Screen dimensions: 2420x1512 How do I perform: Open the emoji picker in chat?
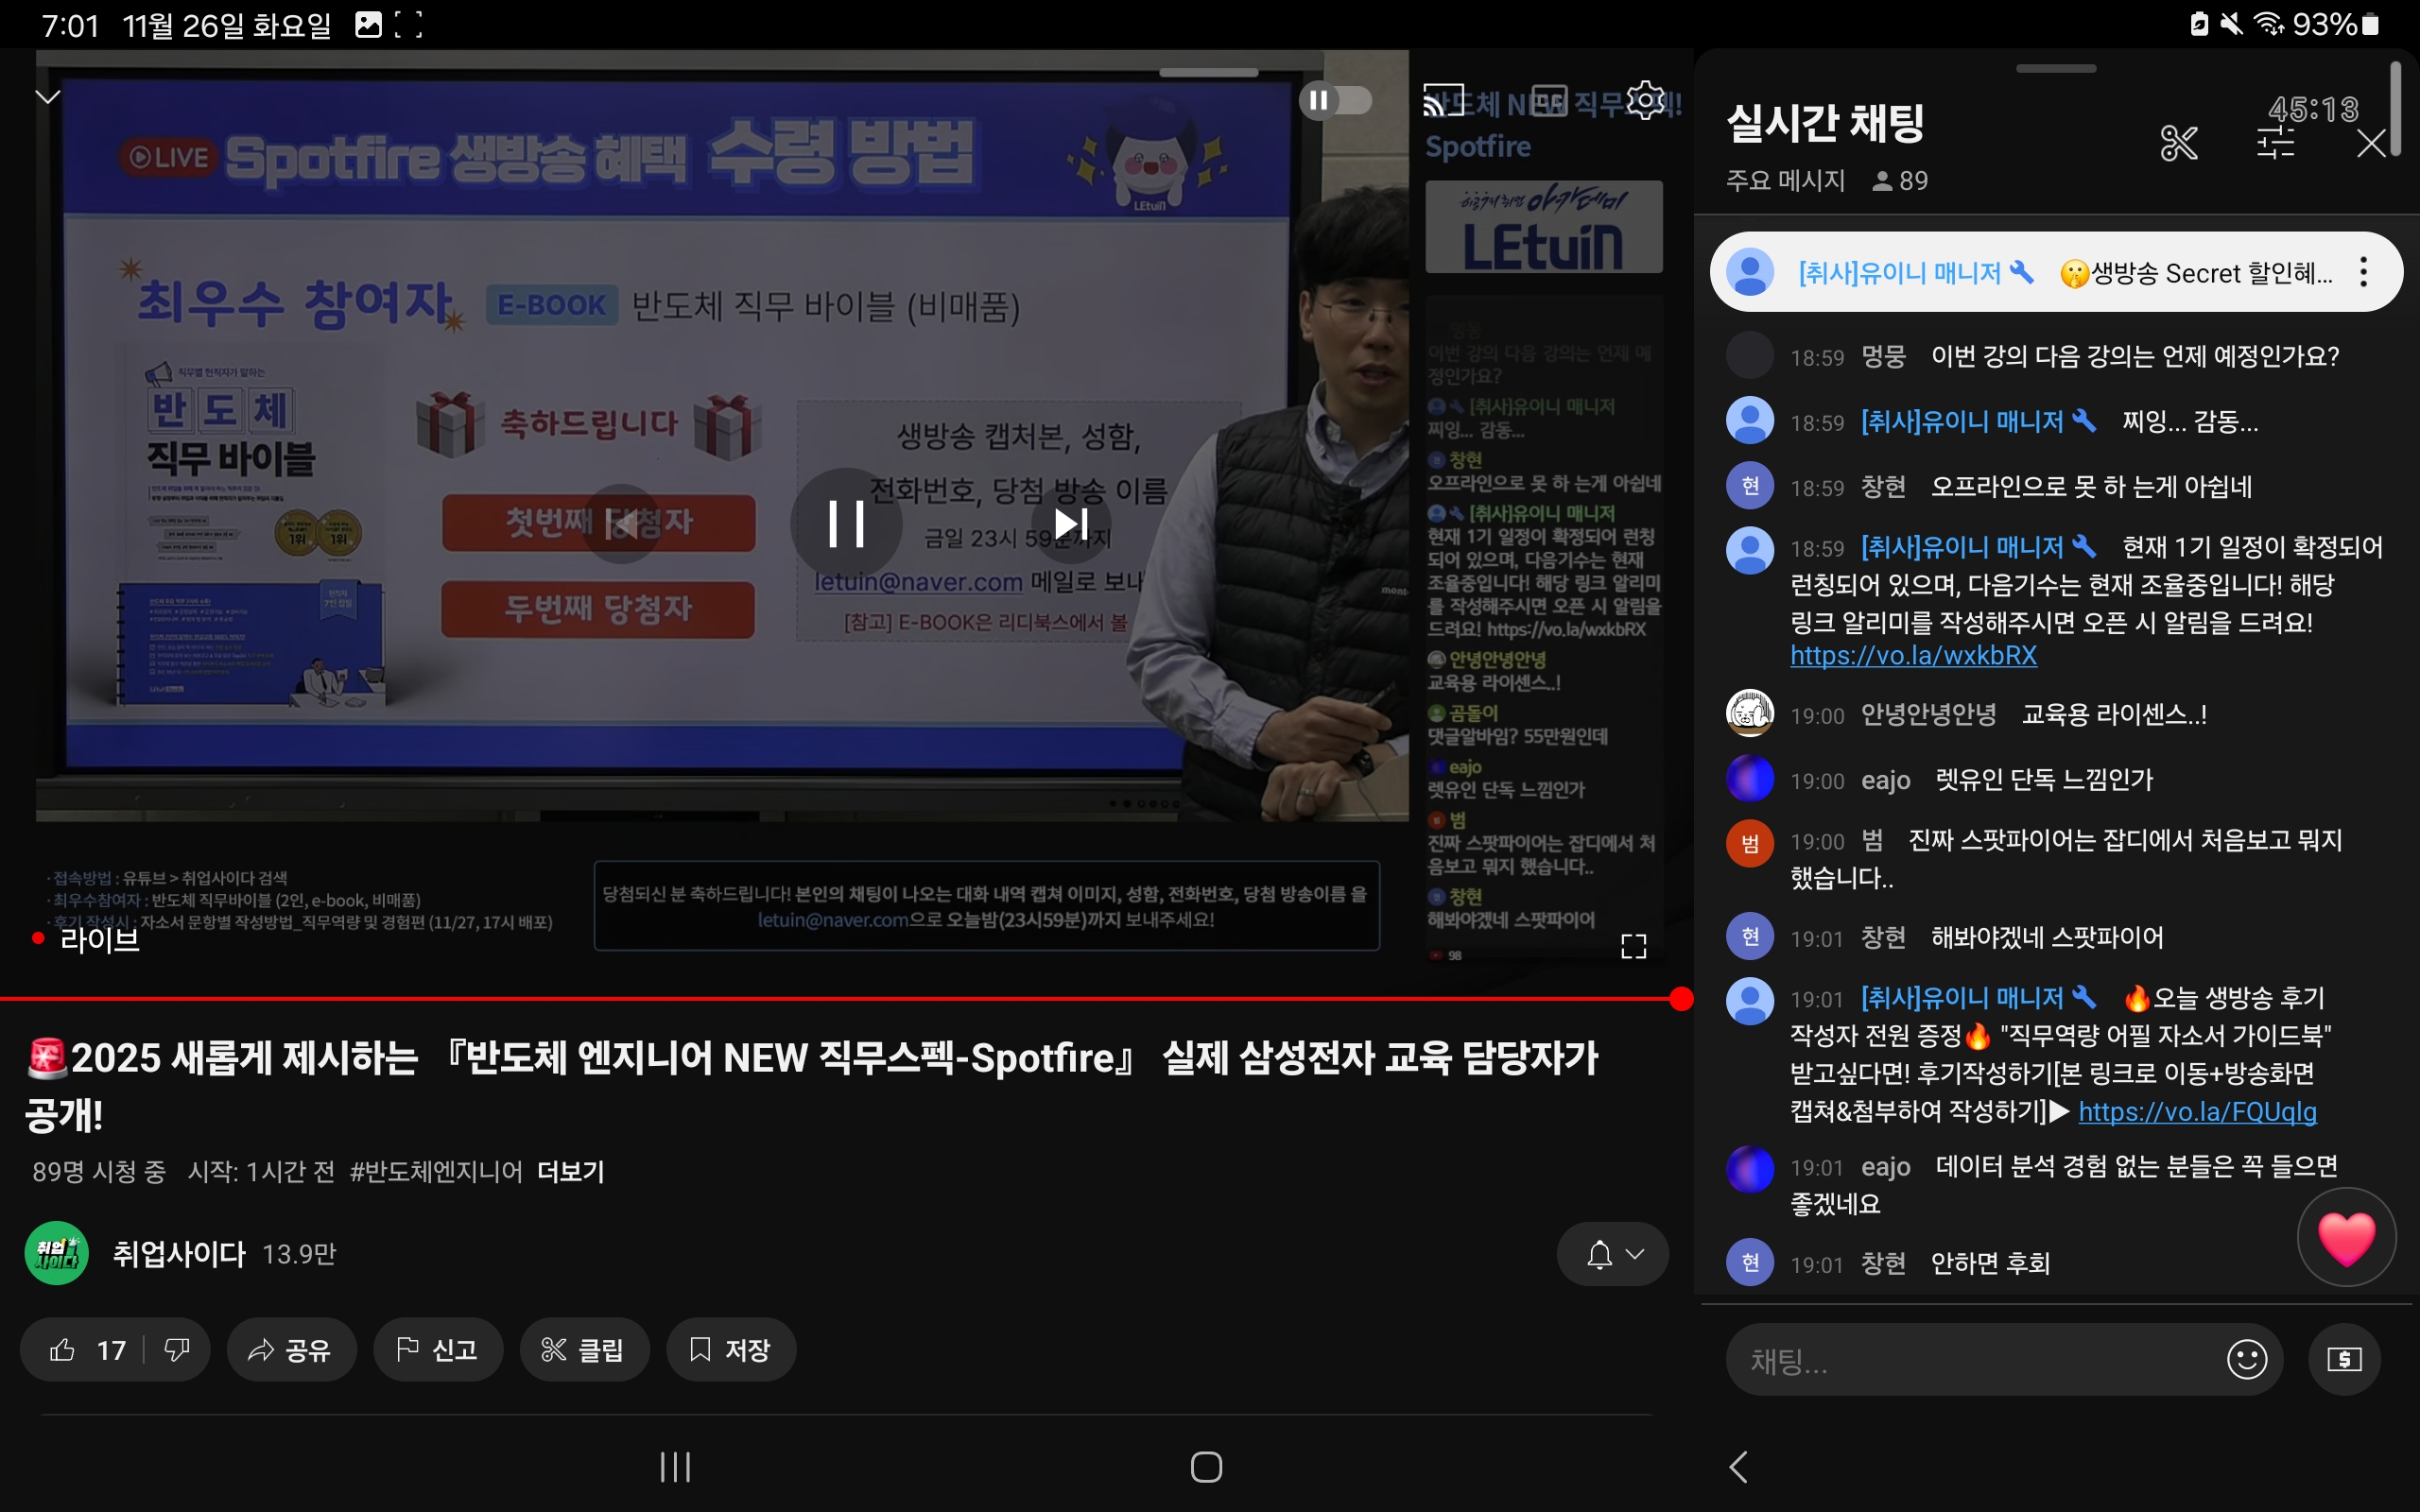[2246, 1359]
